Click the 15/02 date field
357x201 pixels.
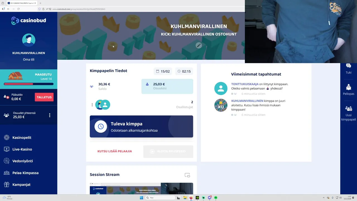(163, 71)
